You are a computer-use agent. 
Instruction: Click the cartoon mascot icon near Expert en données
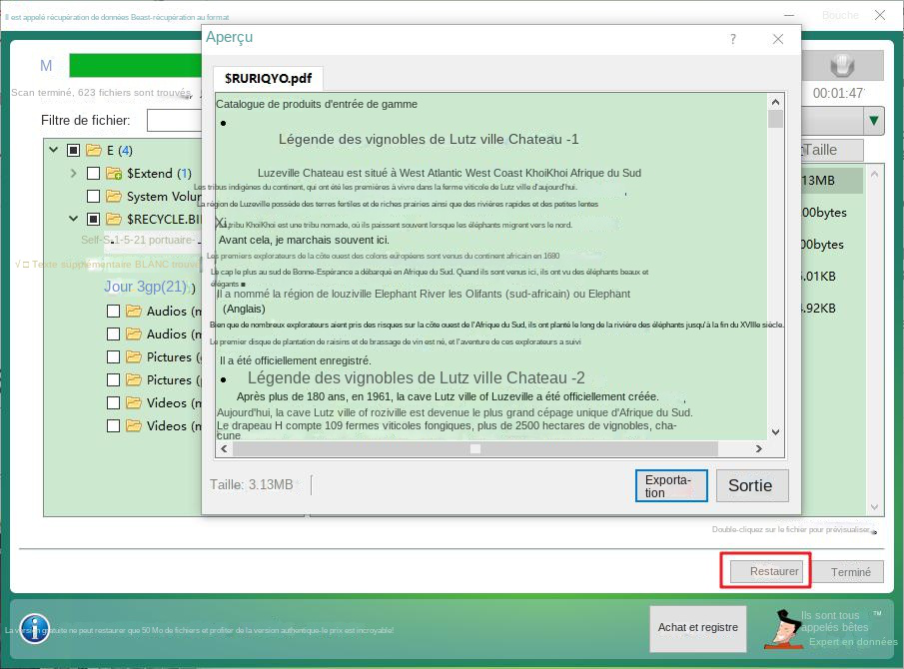pos(784,628)
